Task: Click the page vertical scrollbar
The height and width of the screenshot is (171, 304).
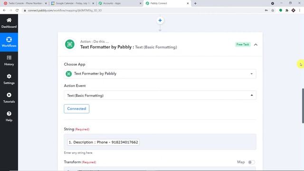Action: [x=303, y=105]
